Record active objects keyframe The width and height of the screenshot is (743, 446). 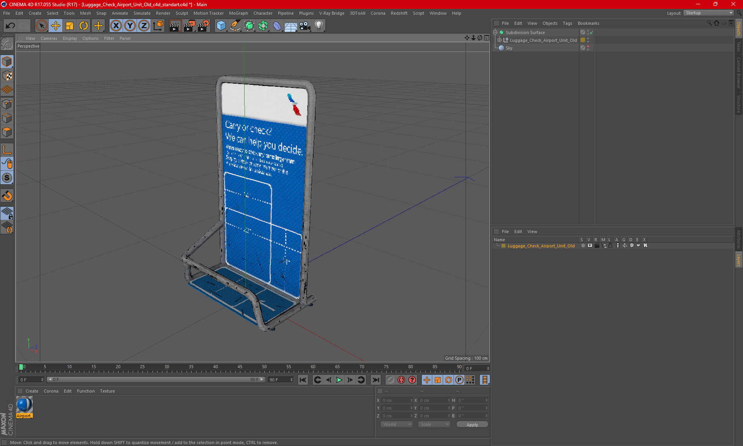click(x=390, y=380)
